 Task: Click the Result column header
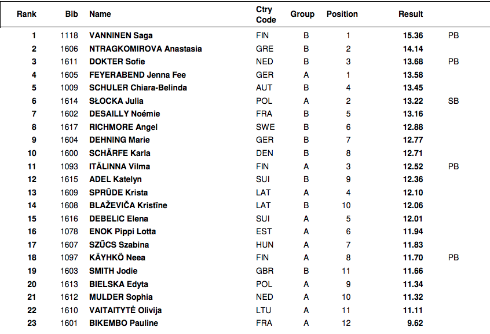pyautogui.click(x=411, y=14)
